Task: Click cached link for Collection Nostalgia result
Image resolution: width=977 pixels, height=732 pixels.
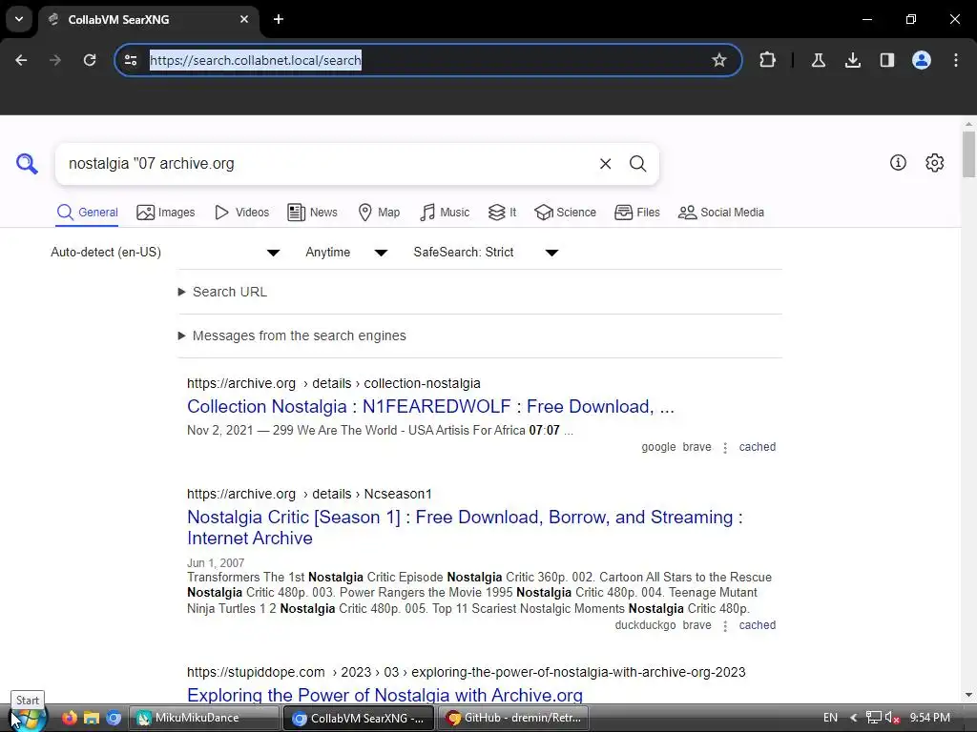Action: click(757, 447)
